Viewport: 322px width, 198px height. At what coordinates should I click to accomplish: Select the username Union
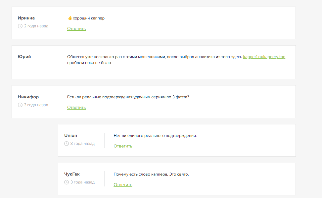(x=70, y=136)
